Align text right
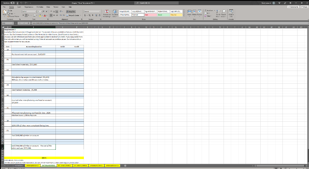The height and width of the screenshot is (169, 309). (x=57, y=15)
